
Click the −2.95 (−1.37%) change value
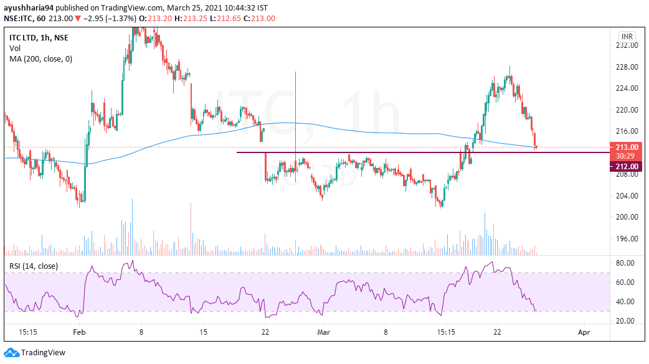point(109,19)
